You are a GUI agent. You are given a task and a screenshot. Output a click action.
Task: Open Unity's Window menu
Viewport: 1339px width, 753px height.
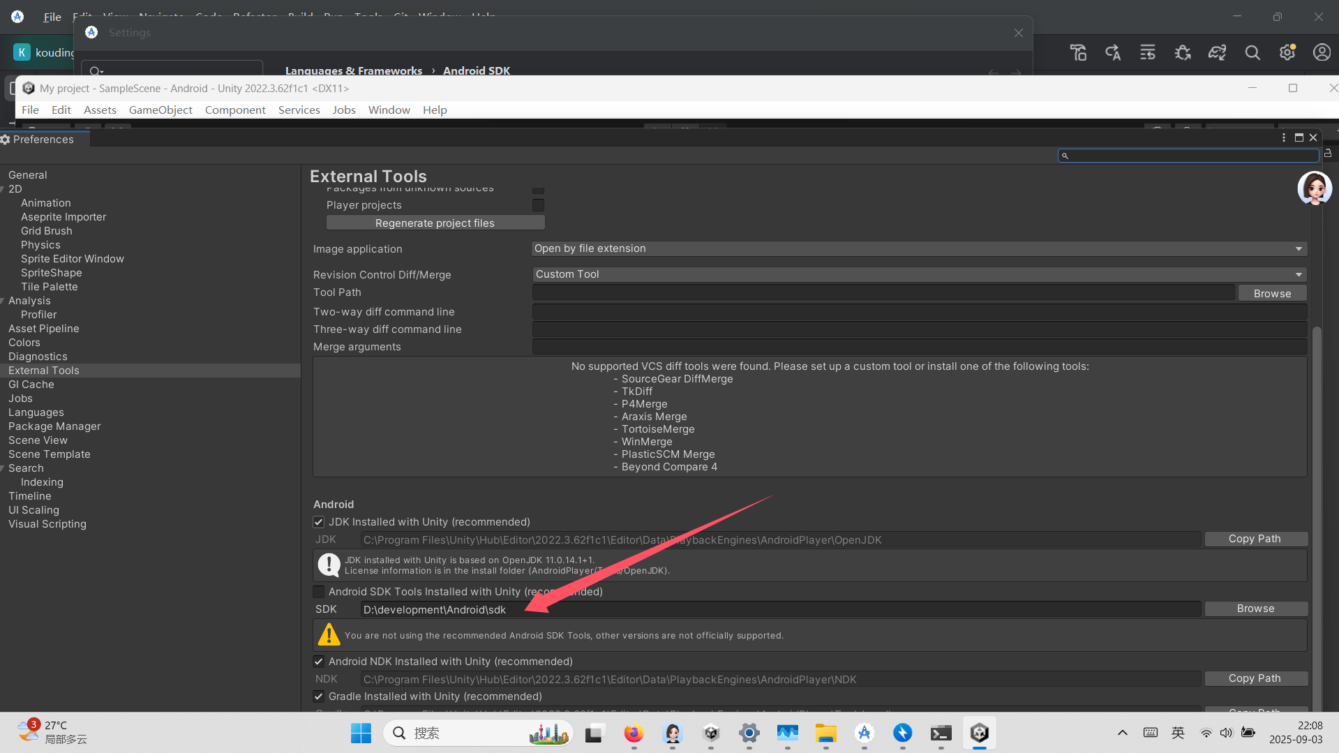389,110
